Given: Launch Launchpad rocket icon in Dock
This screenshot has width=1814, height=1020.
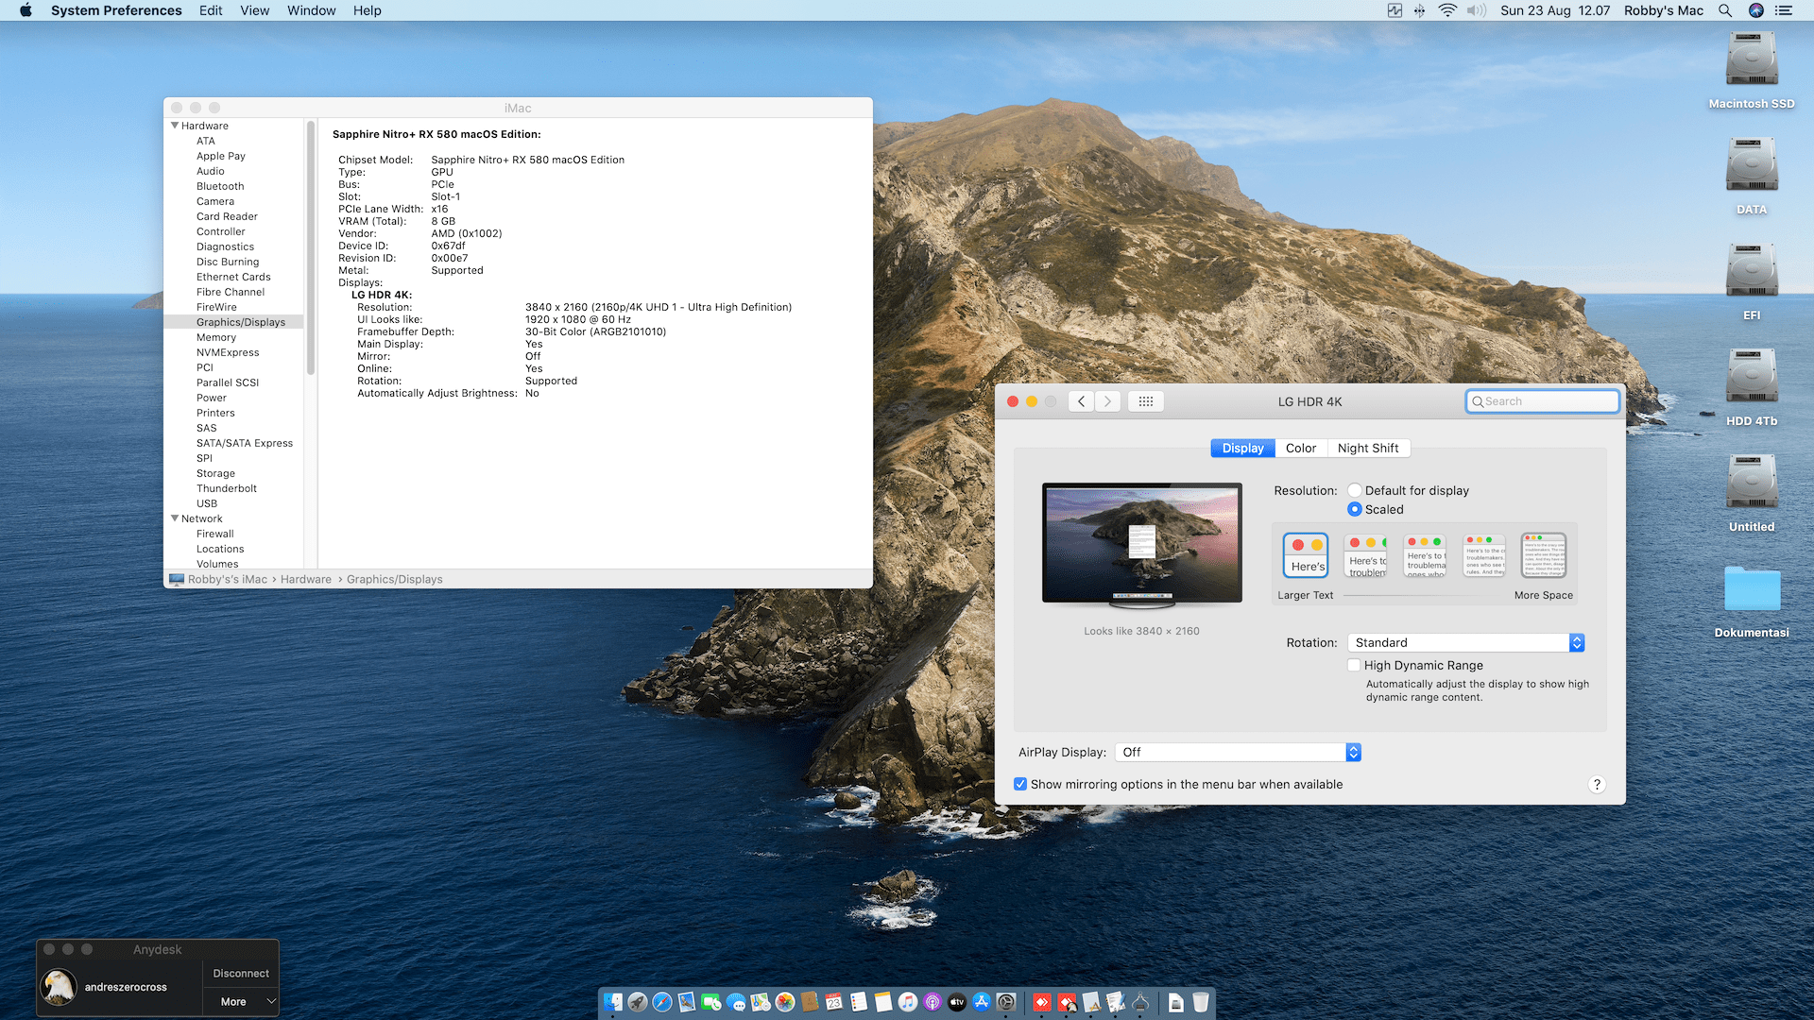Looking at the screenshot, I should pos(638,1002).
